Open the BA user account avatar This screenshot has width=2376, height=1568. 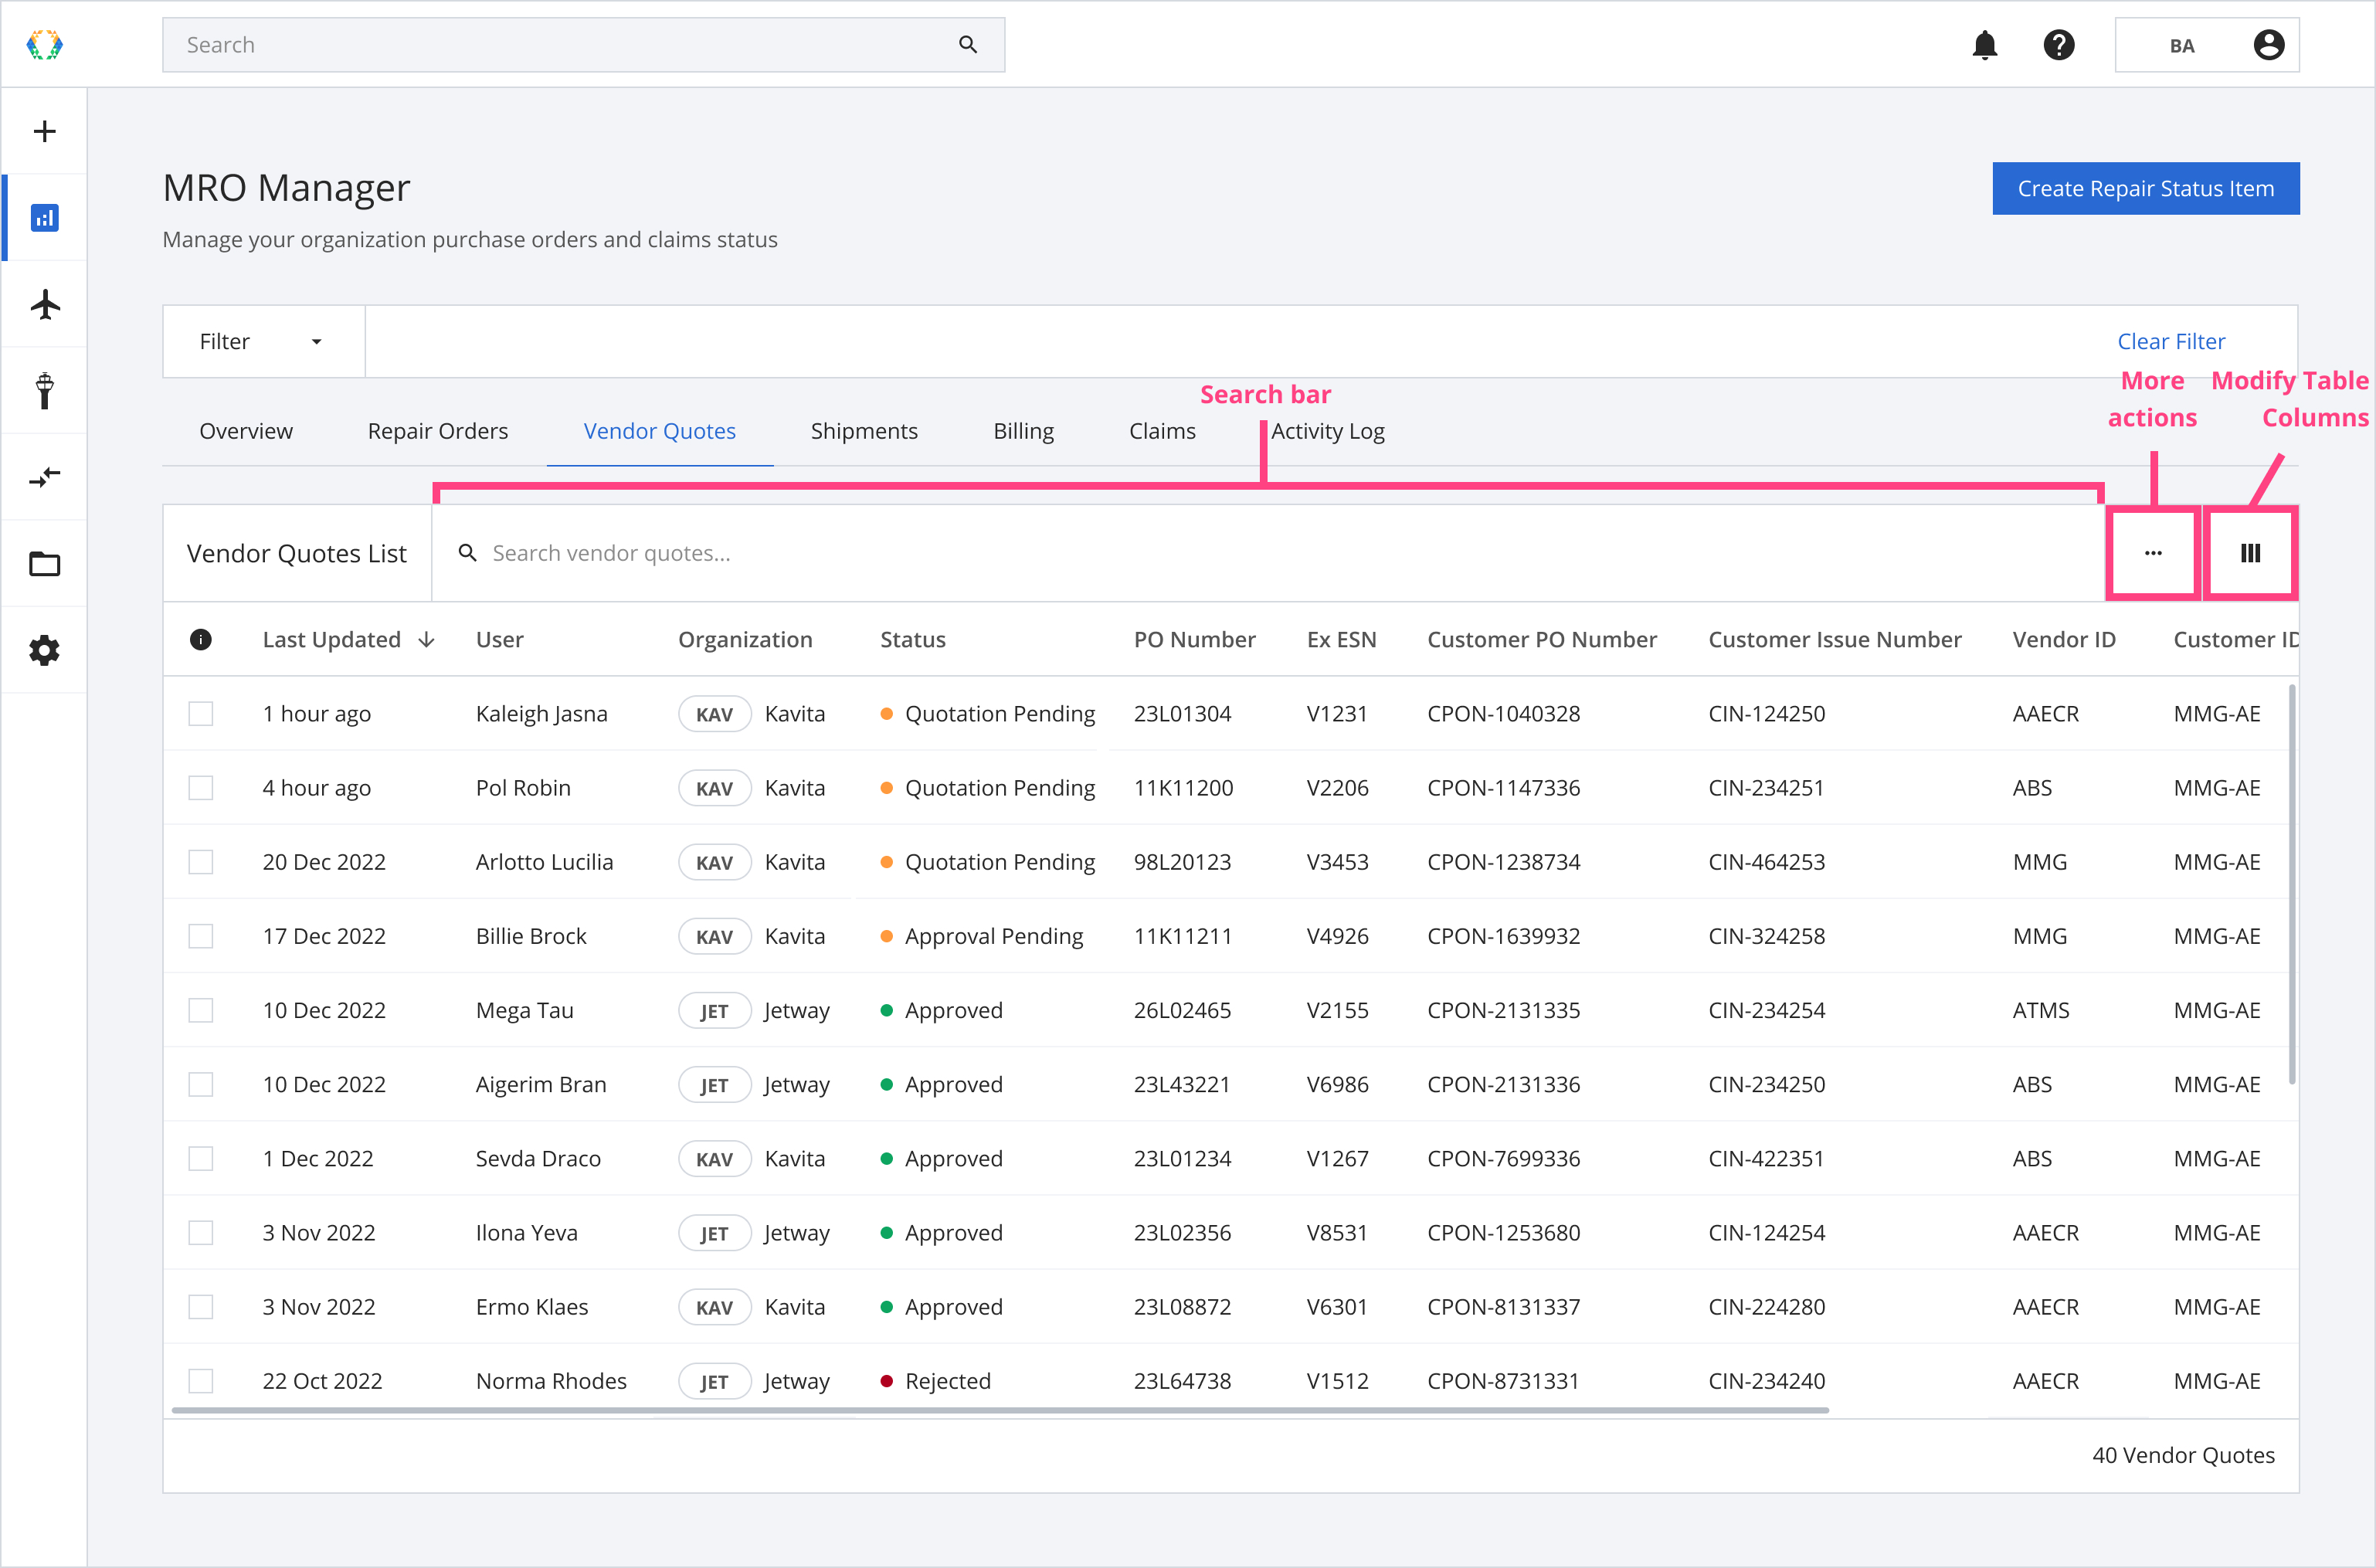click(x=2268, y=45)
